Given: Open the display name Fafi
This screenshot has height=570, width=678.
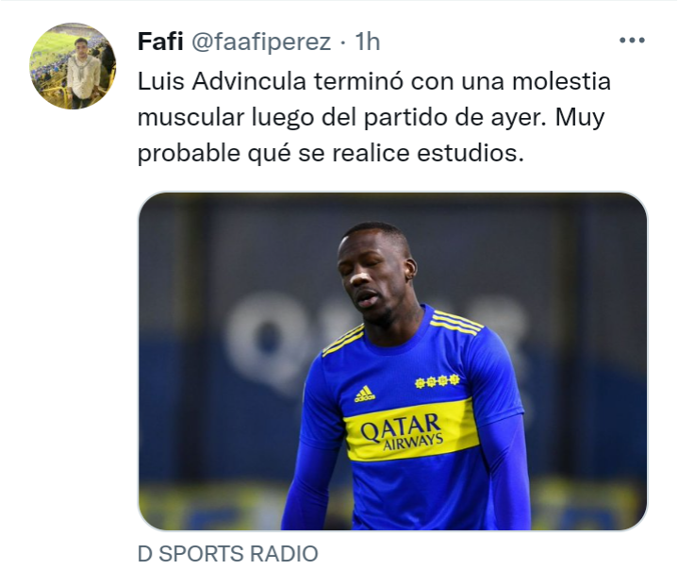Looking at the screenshot, I should [160, 42].
